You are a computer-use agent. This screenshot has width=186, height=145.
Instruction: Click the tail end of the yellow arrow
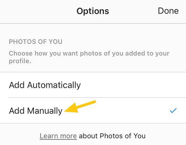[95, 102]
